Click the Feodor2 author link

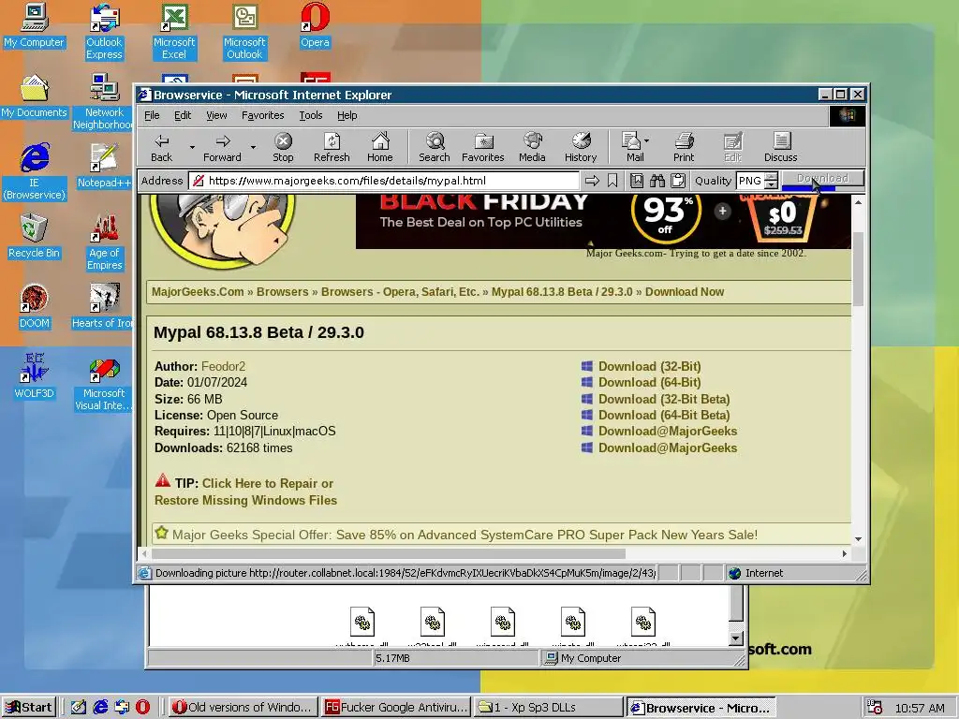click(x=223, y=366)
